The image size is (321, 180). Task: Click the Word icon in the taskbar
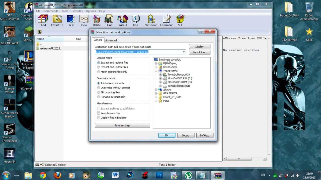[116, 175]
